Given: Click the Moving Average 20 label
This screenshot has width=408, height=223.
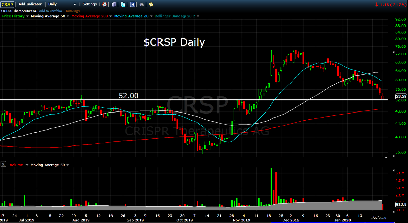Looking at the screenshot, I should point(131,16).
